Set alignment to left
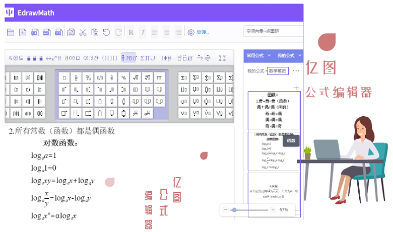This screenshot has width=393, height=232. tap(154, 32)
